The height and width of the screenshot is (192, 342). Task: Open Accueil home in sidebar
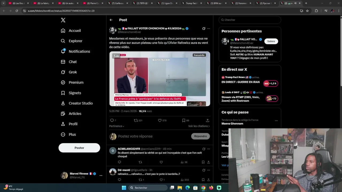[x=71, y=31]
